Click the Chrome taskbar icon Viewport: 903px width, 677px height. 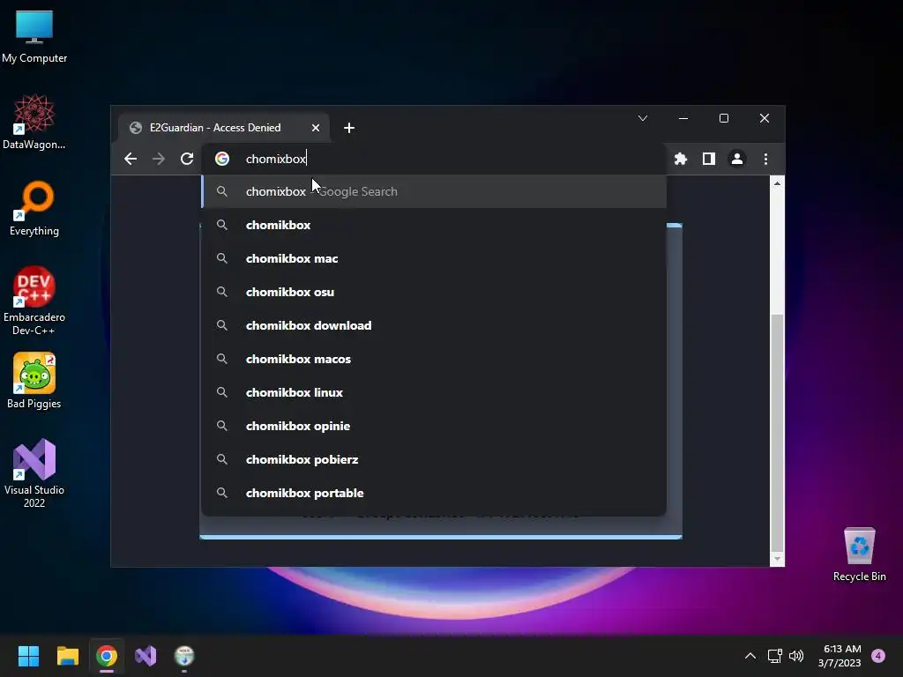(107, 656)
